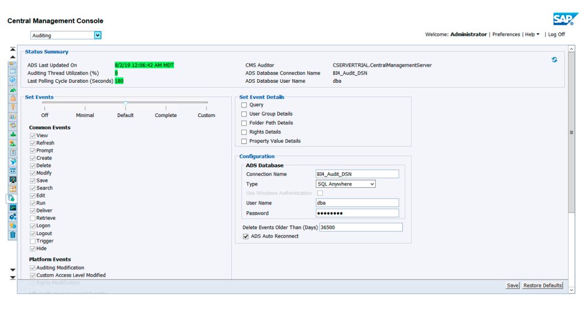This screenshot has width=583, height=327.
Task: Click the SAP logo
Action: (x=565, y=19)
